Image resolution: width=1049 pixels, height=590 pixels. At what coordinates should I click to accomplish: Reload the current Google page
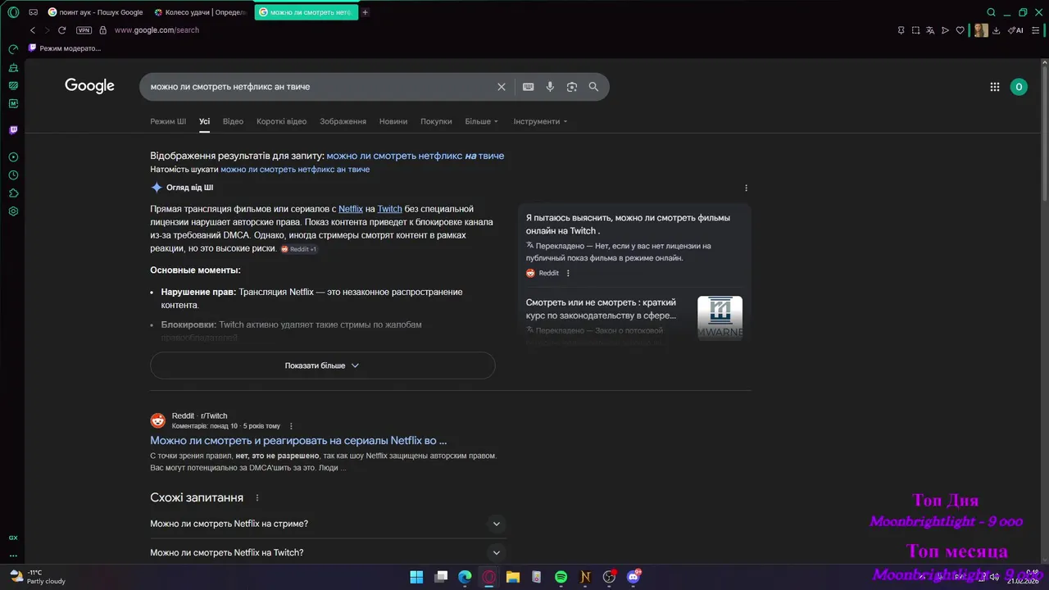point(61,30)
